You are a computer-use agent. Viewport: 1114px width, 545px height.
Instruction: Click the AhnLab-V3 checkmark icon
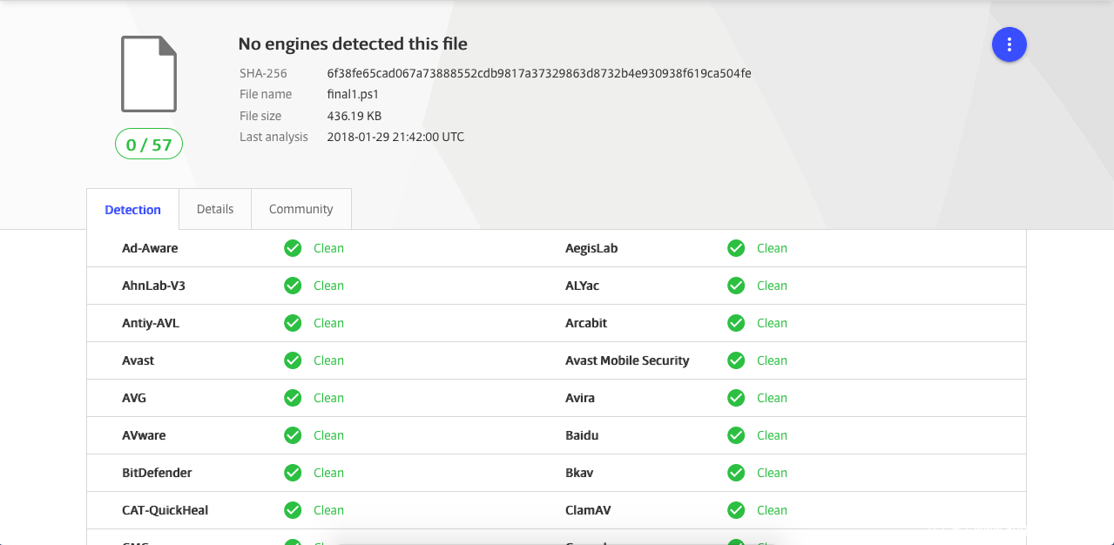coord(293,286)
